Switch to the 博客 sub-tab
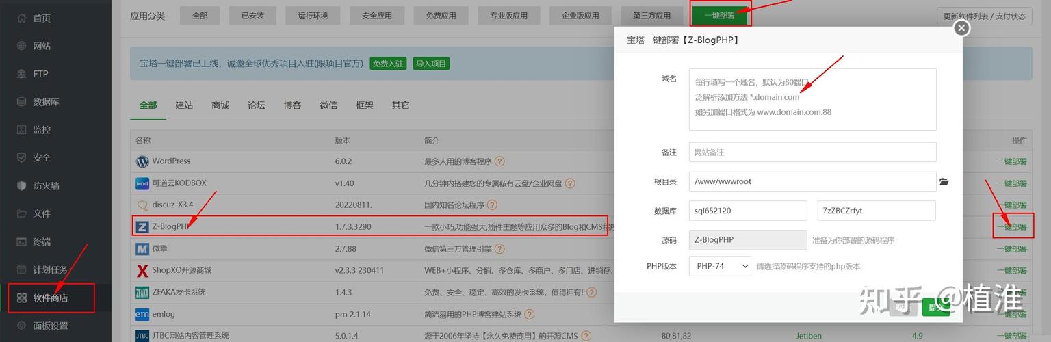 click(x=292, y=105)
